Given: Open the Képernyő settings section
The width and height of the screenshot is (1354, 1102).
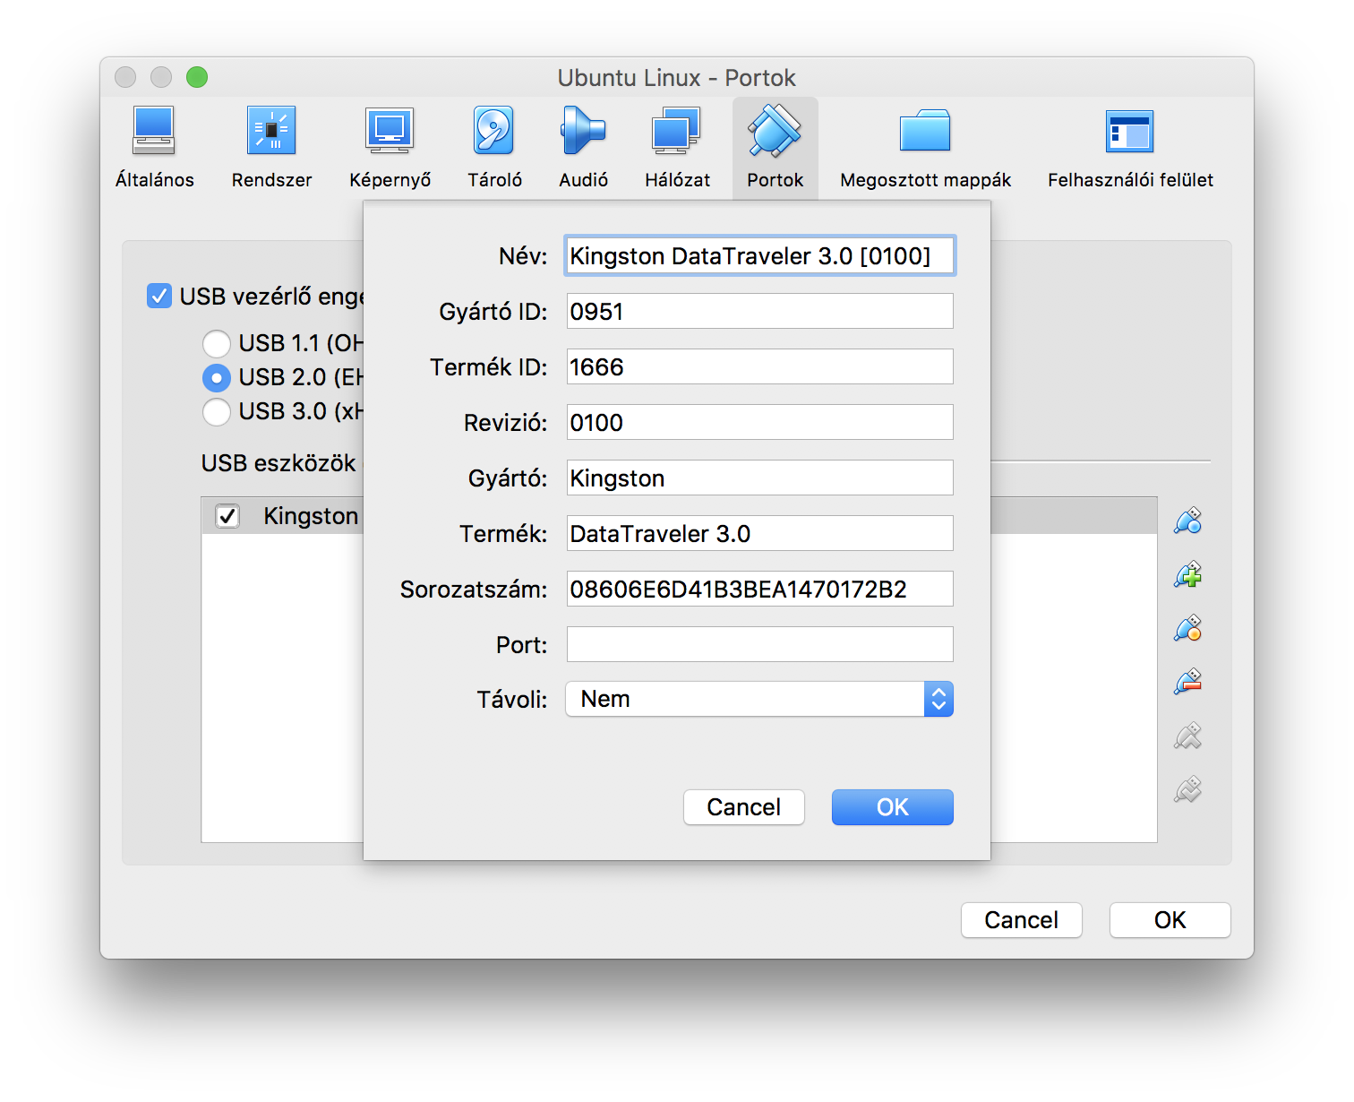Looking at the screenshot, I should point(390,148).
